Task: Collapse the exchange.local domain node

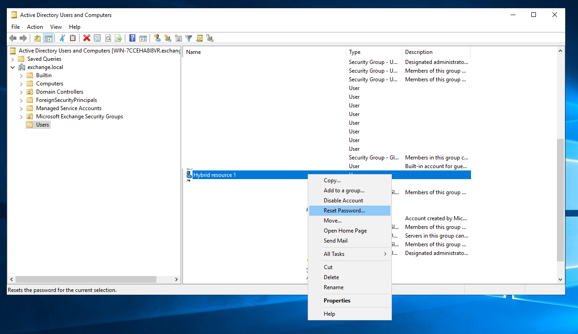Action: pyautogui.click(x=12, y=67)
